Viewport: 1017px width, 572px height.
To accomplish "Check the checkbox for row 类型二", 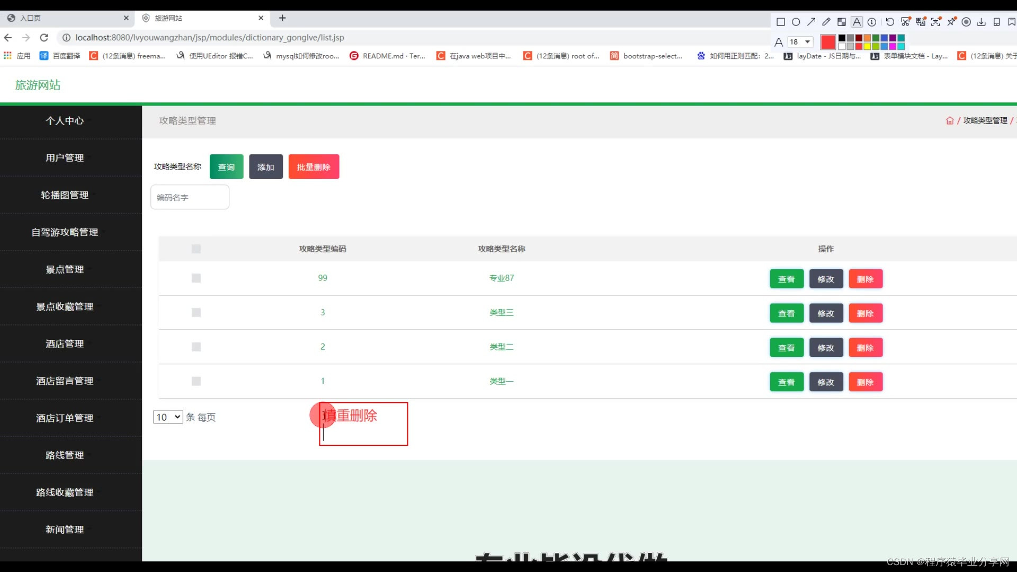I will (196, 347).
